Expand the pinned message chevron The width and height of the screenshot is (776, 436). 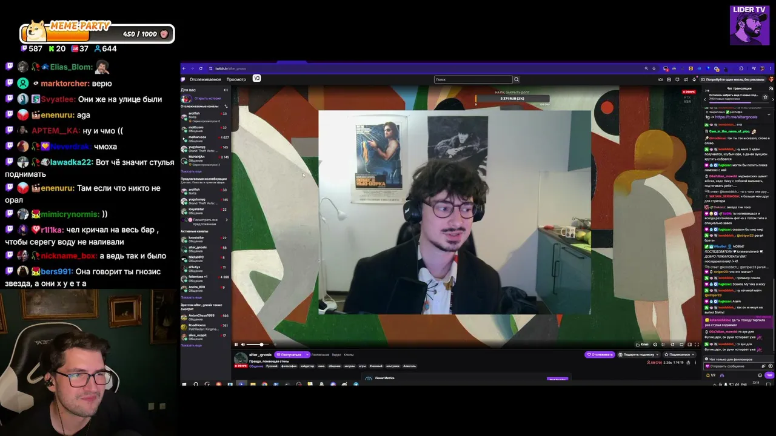(x=769, y=114)
